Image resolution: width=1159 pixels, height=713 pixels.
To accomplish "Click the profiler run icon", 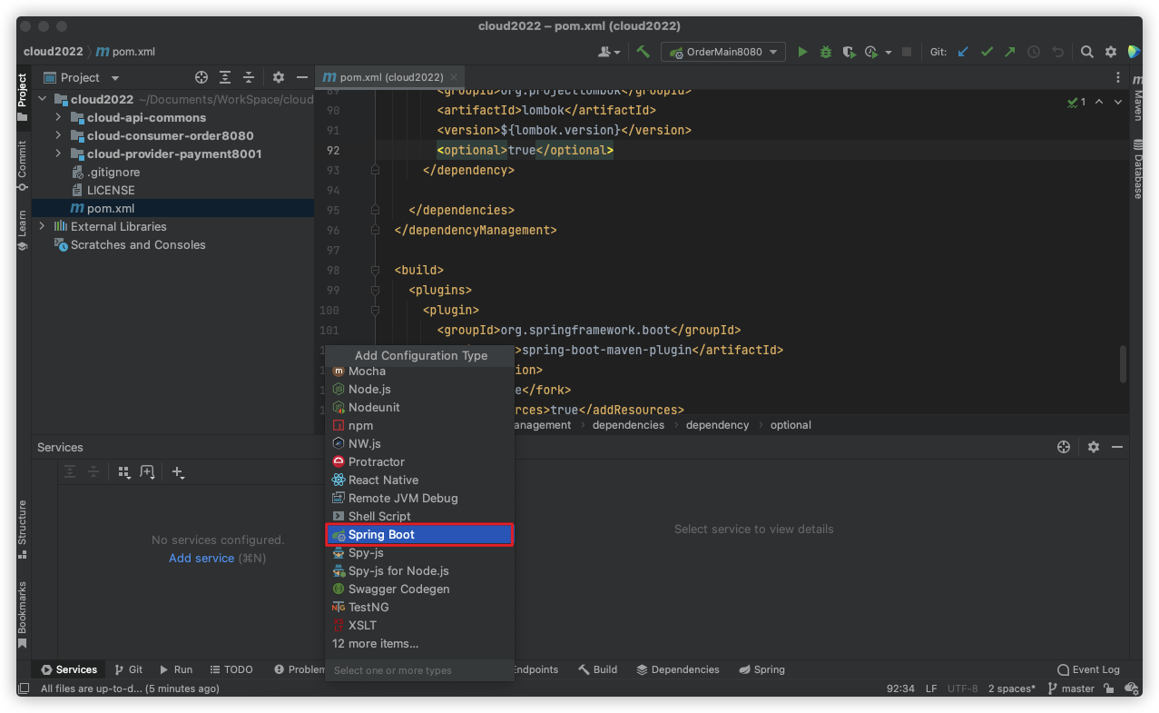I will click(x=871, y=52).
